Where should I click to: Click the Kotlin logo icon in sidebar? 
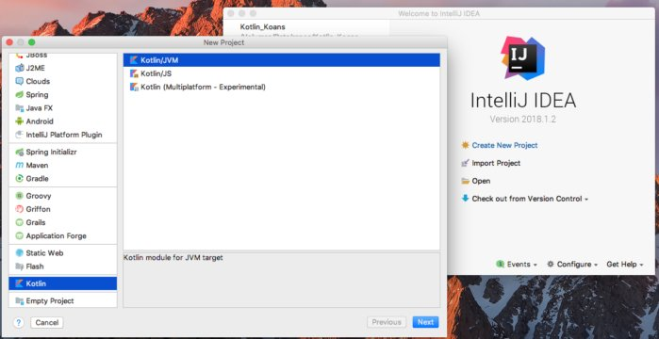[20, 283]
